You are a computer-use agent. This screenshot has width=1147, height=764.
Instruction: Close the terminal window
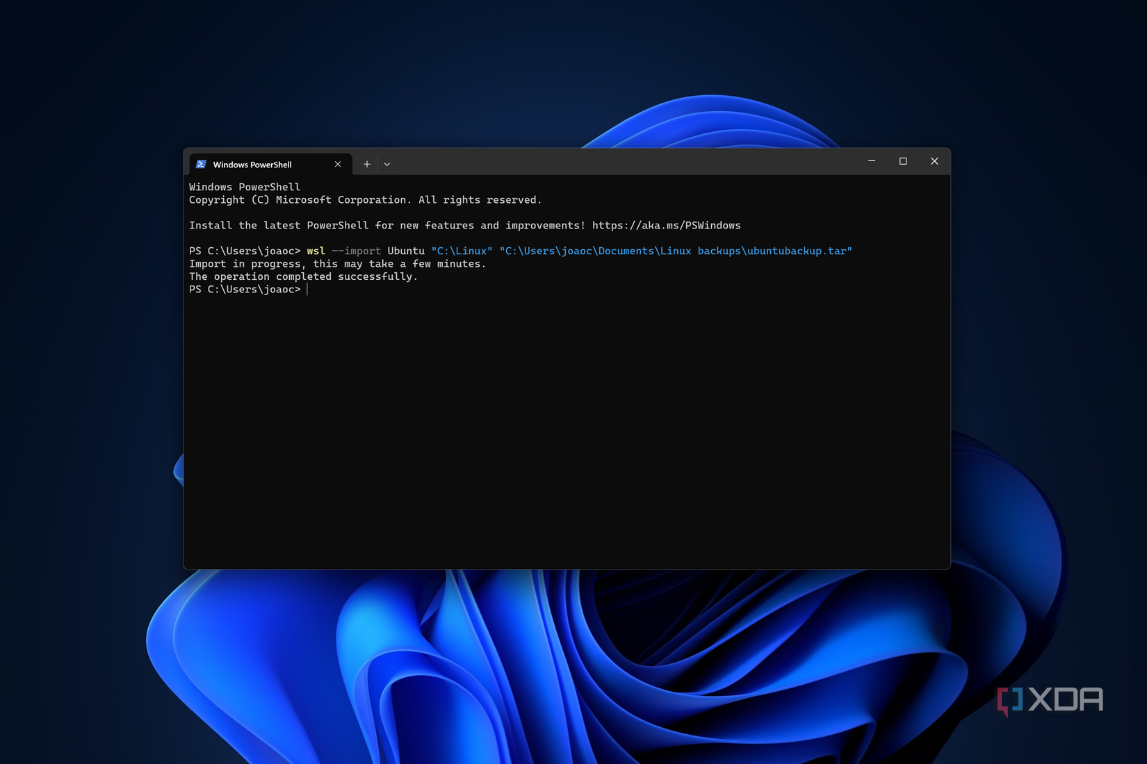click(x=934, y=160)
